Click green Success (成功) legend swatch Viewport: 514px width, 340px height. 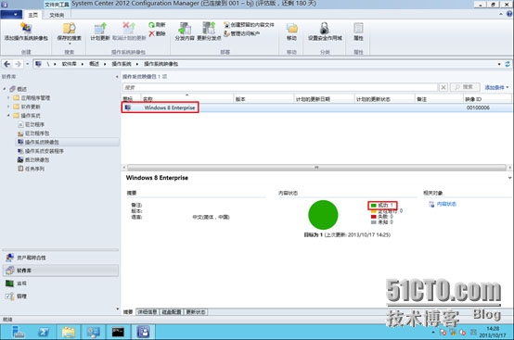click(373, 205)
